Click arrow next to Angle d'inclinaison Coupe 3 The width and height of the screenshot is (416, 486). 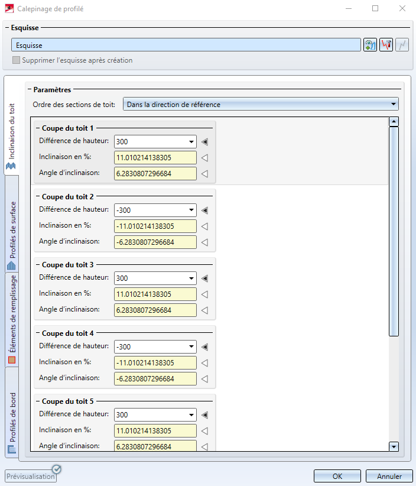[x=204, y=310]
